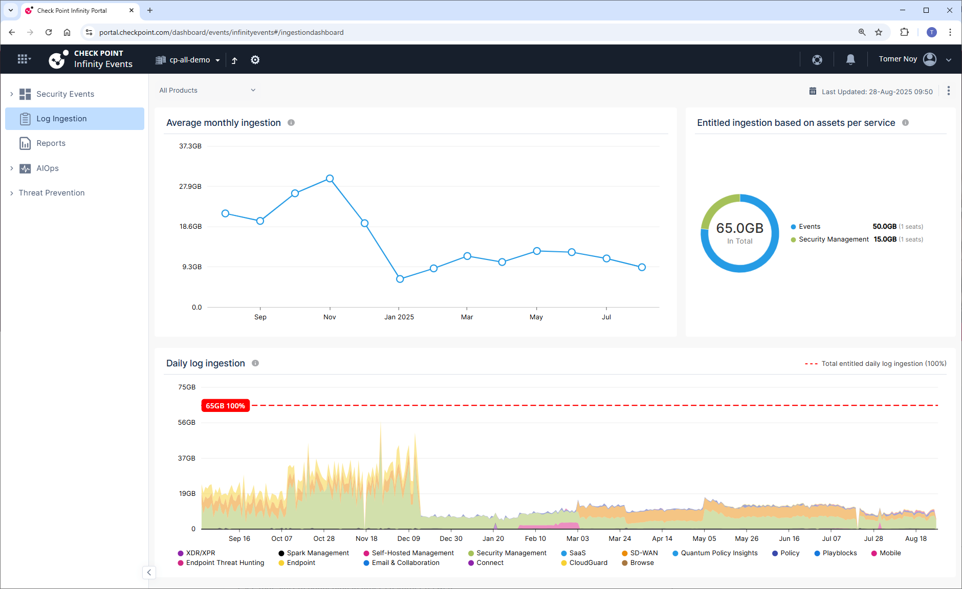The width and height of the screenshot is (962, 589).
Task: Open the cp-all-demo account selector
Action: pyautogui.click(x=188, y=60)
